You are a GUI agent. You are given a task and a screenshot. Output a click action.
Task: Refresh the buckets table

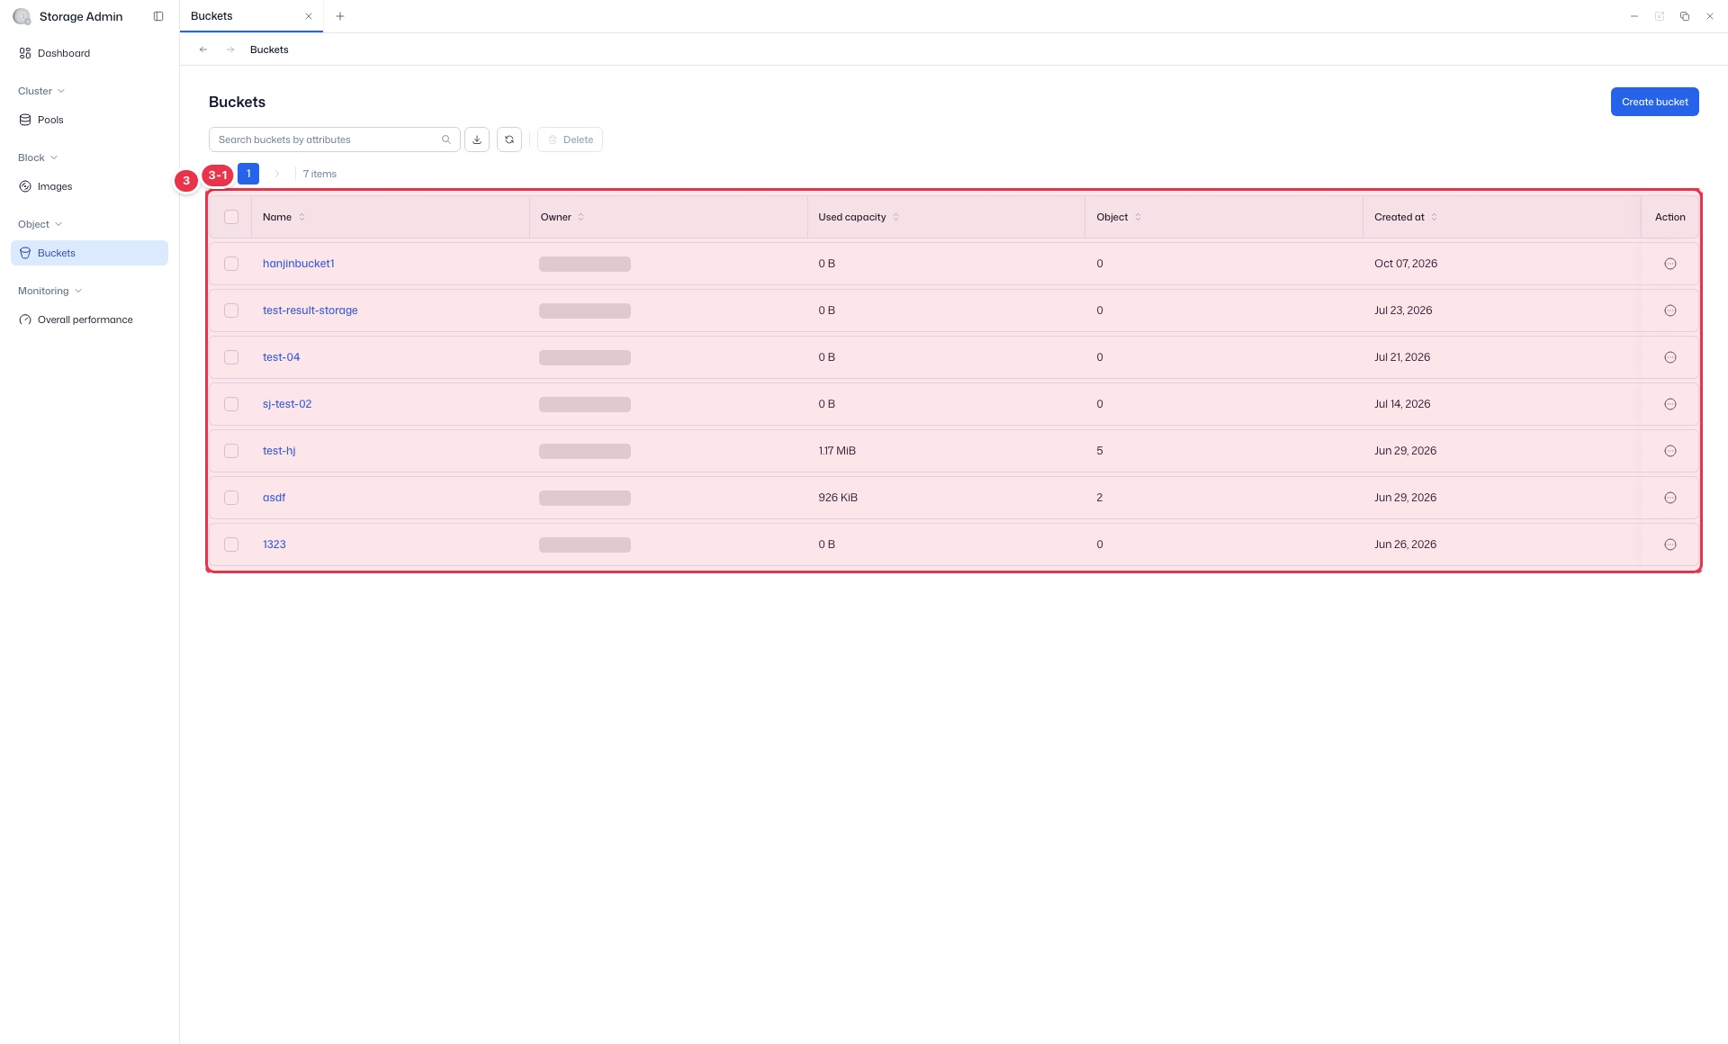[509, 139]
